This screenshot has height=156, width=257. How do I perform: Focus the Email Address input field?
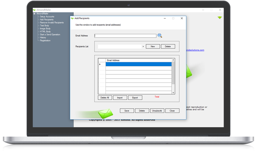tap(125, 36)
